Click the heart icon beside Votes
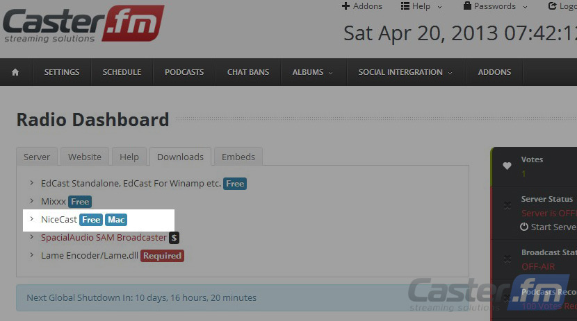577x321 pixels. click(507, 166)
